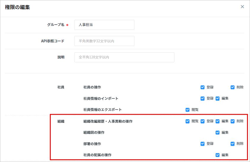Toggle 登録 for 組織改編履歴・人事異動の操作
Screen dimensions: 250x162
click(203, 121)
